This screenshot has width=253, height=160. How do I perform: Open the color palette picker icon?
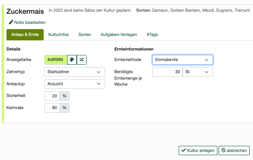pyautogui.click(x=72, y=60)
